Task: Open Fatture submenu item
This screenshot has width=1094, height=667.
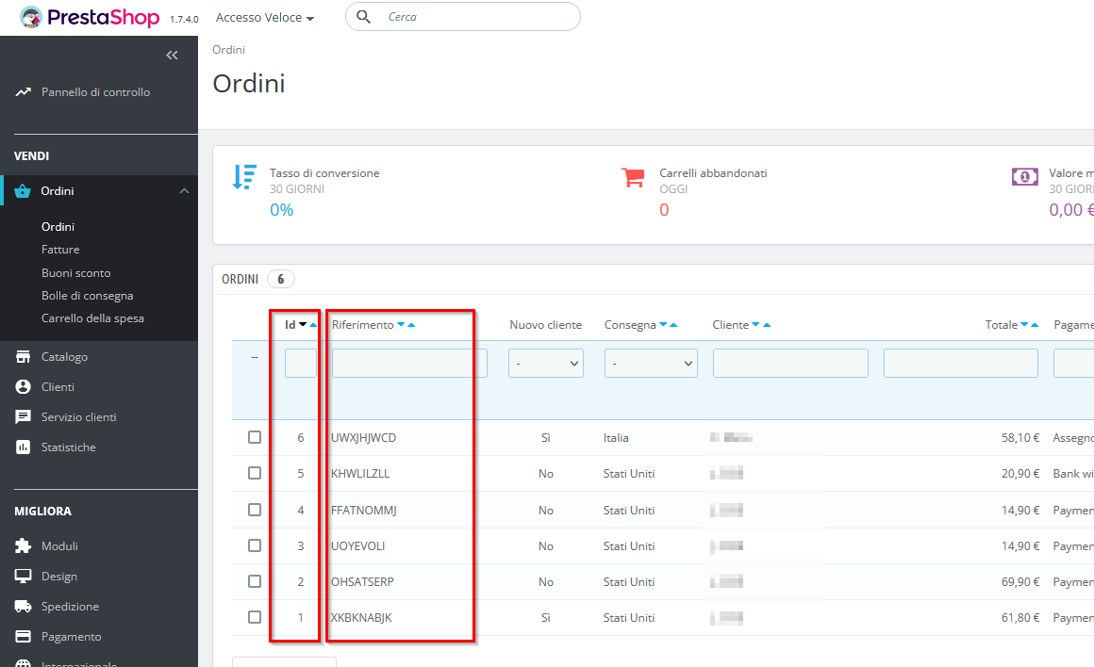Action: click(x=60, y=250)
